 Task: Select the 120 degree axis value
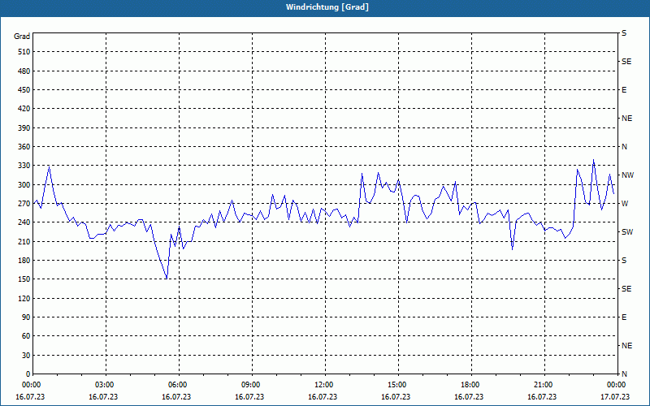[x=24, y=298]
